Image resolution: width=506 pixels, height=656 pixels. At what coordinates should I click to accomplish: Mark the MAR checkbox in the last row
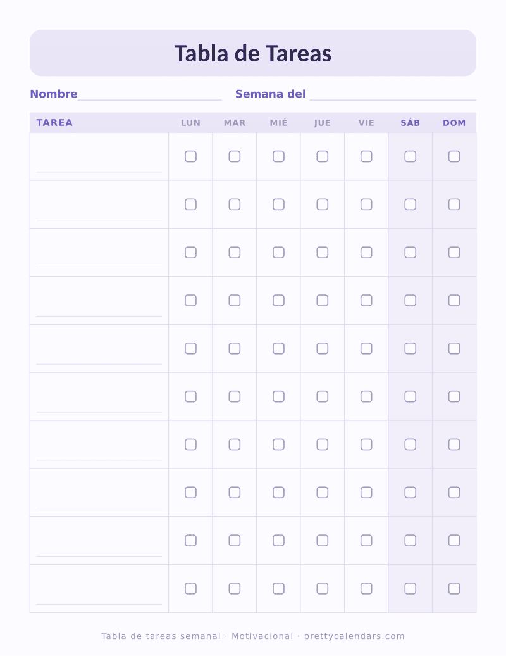click(235, 589)
